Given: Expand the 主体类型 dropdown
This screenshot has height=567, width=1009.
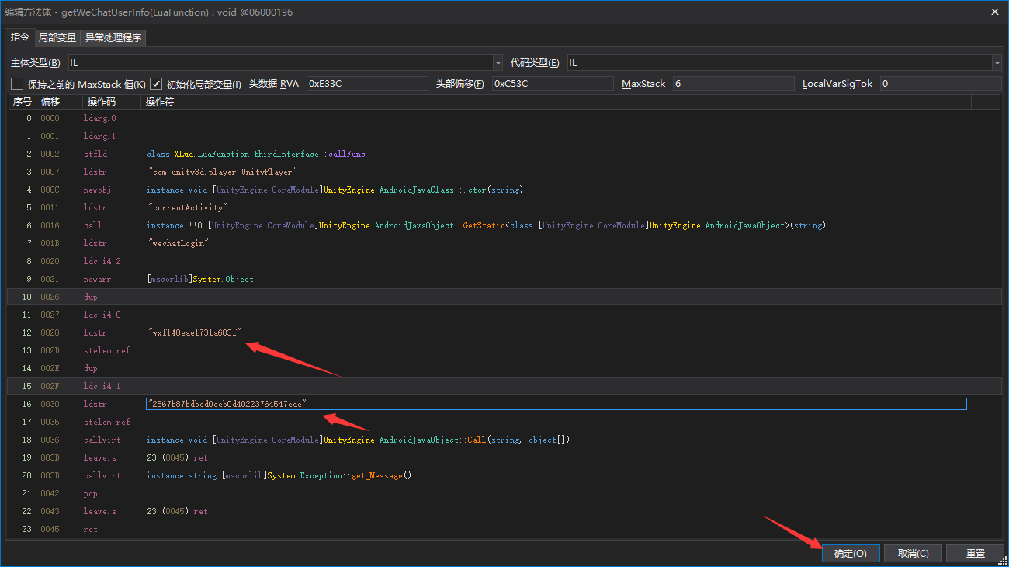Looking at the screenshot, I should (x=498, y=63).
